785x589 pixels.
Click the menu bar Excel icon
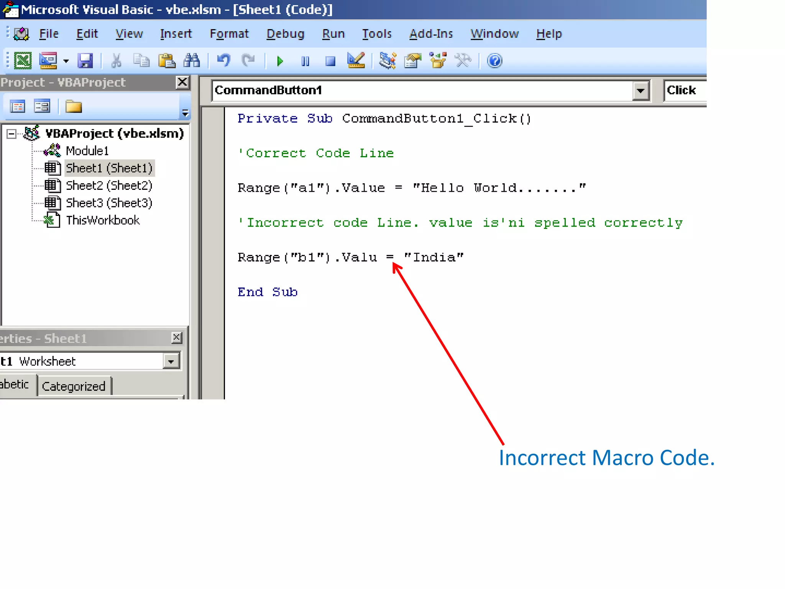point(21,34)
